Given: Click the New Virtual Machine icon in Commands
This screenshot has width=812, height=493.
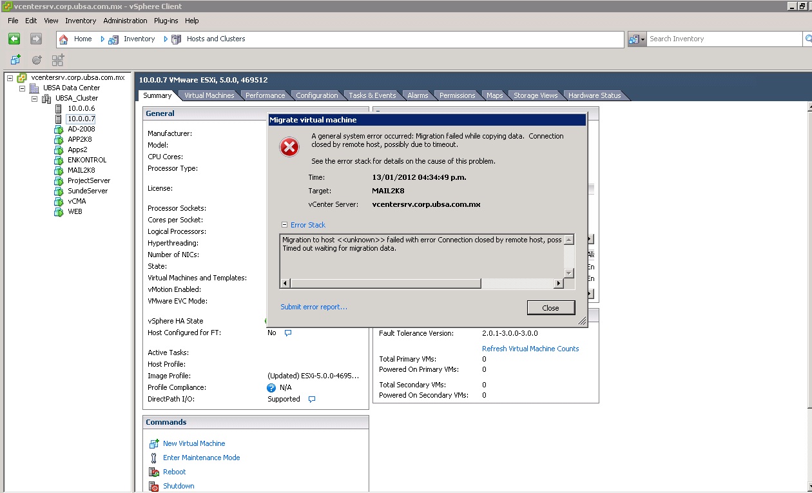Looking at the screenshot, I should [x=155, y=443].
